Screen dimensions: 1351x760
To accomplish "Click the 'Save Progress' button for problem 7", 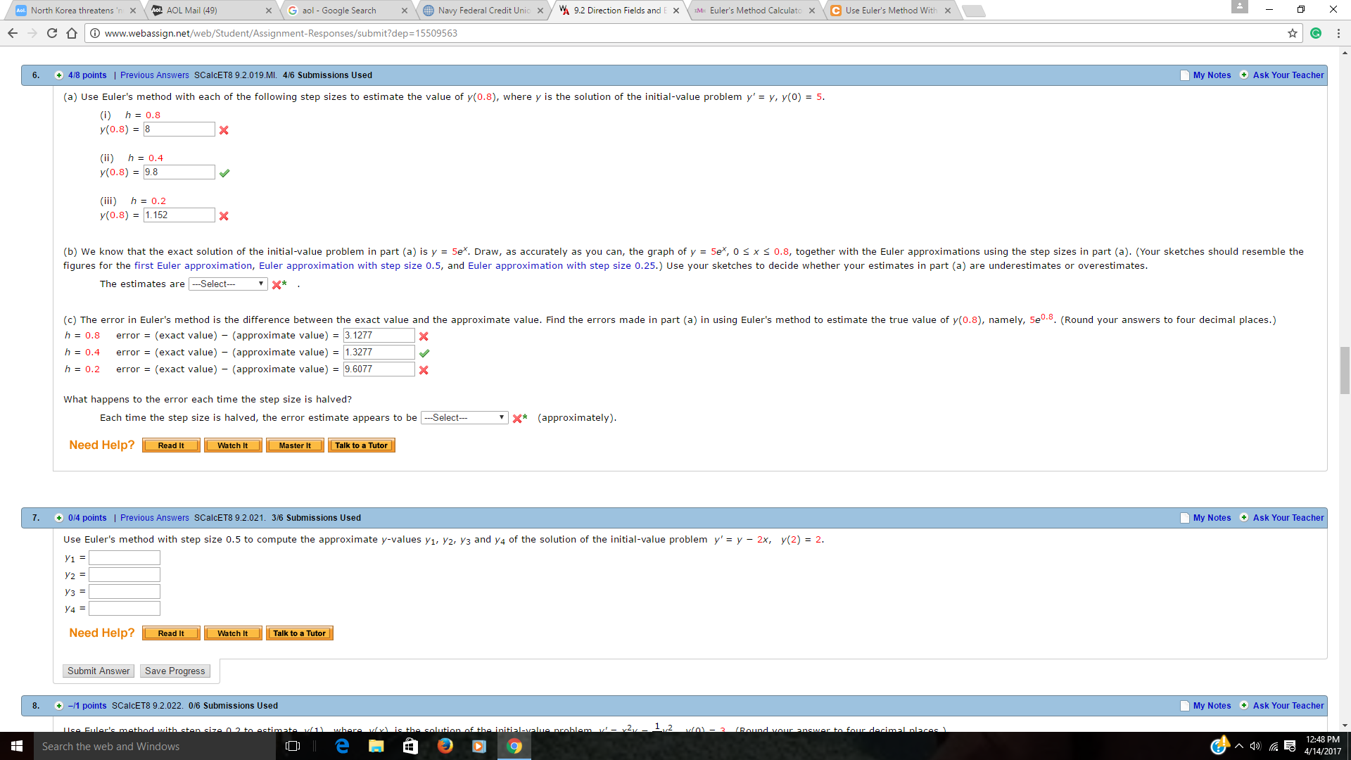I will tap(174, 670).
